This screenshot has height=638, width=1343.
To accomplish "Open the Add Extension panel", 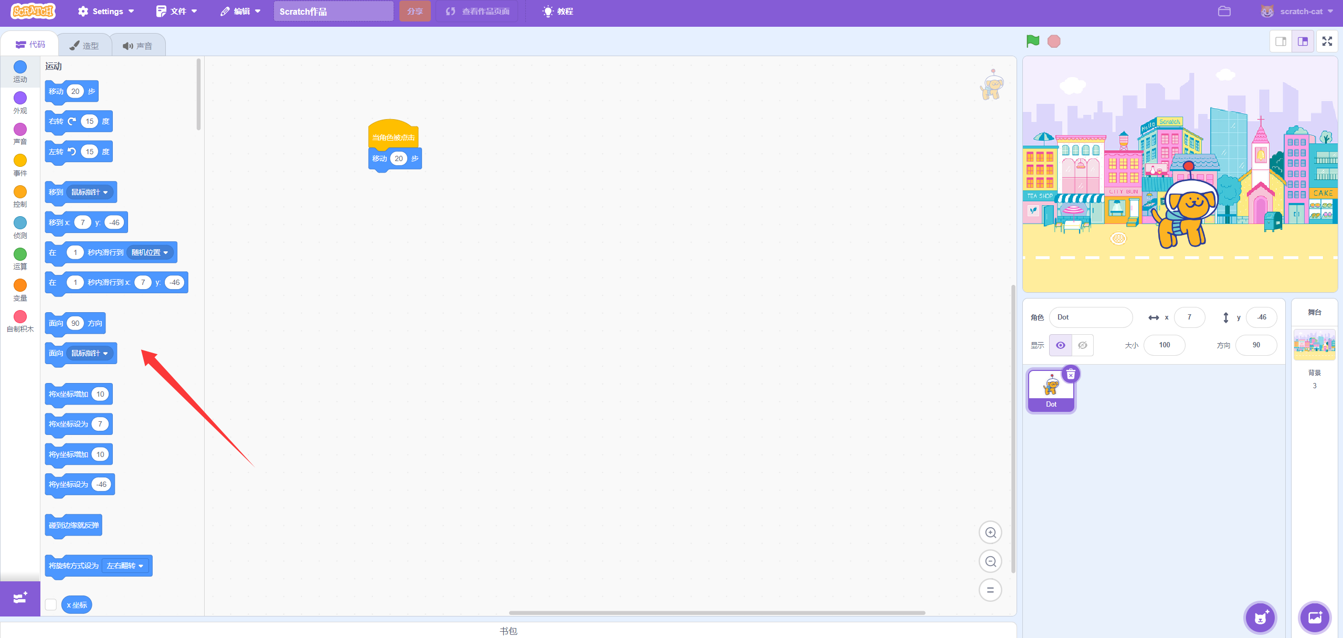I will coord(20,598).
